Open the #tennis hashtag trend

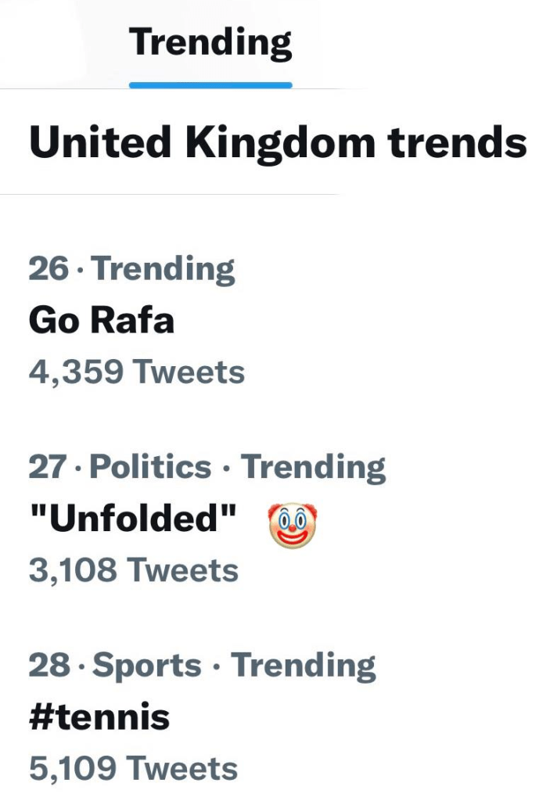pyautogui.click(x=99, y=717)
